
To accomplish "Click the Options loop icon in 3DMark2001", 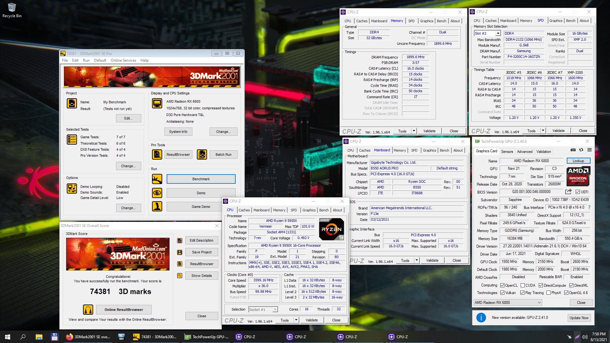I will (72, 189).
